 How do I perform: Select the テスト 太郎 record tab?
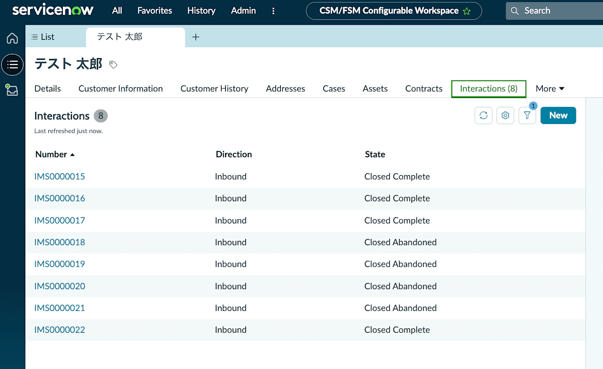[x=136, y=37]
